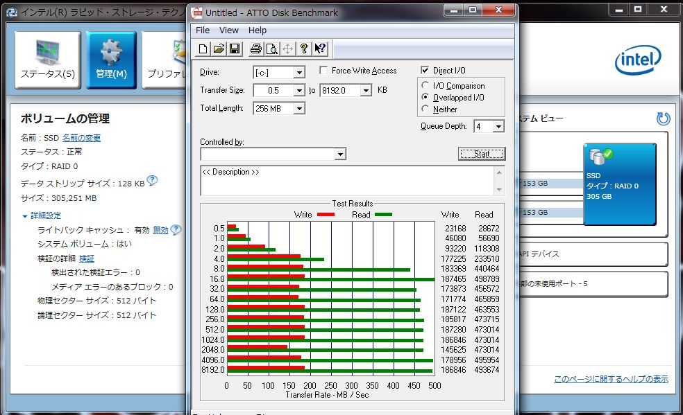Open Print Preview from the toolbar

(x=271, y=48)
